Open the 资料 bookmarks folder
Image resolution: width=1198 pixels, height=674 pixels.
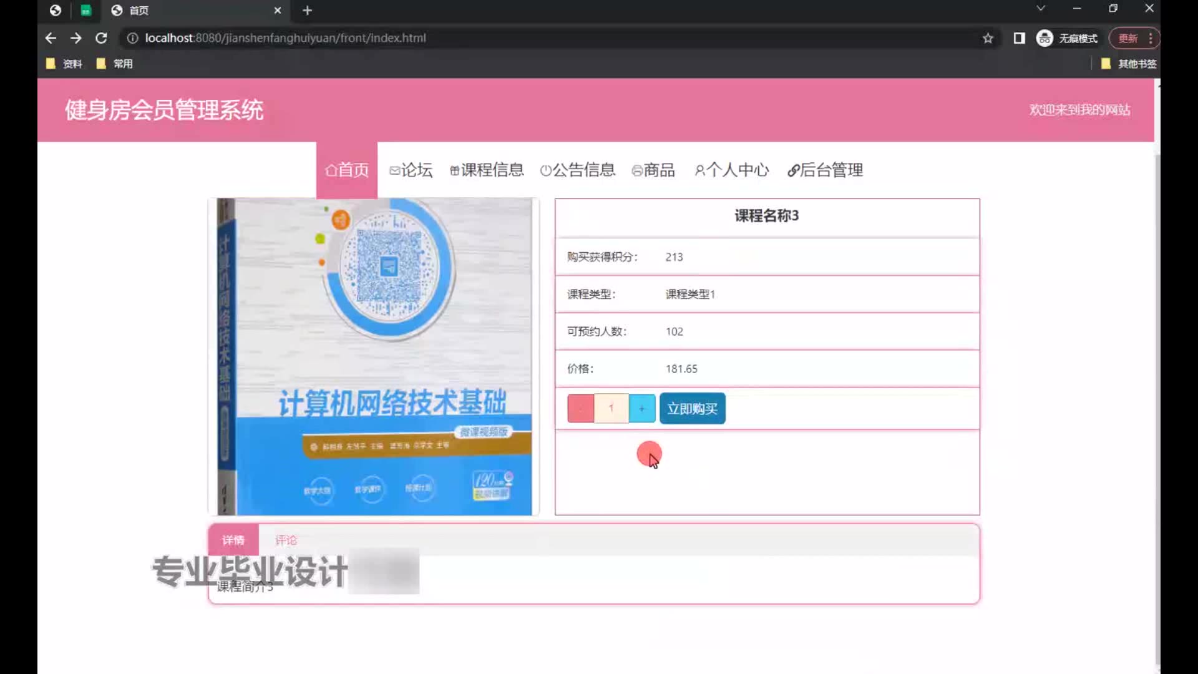pyautogui.click(x=64, y=64)
